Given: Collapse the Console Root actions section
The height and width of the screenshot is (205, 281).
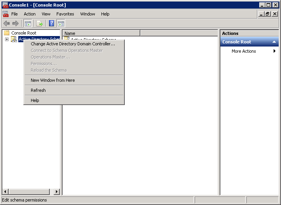Looking at the screenshot, I should pyautogui.click(x=274, y=42).
